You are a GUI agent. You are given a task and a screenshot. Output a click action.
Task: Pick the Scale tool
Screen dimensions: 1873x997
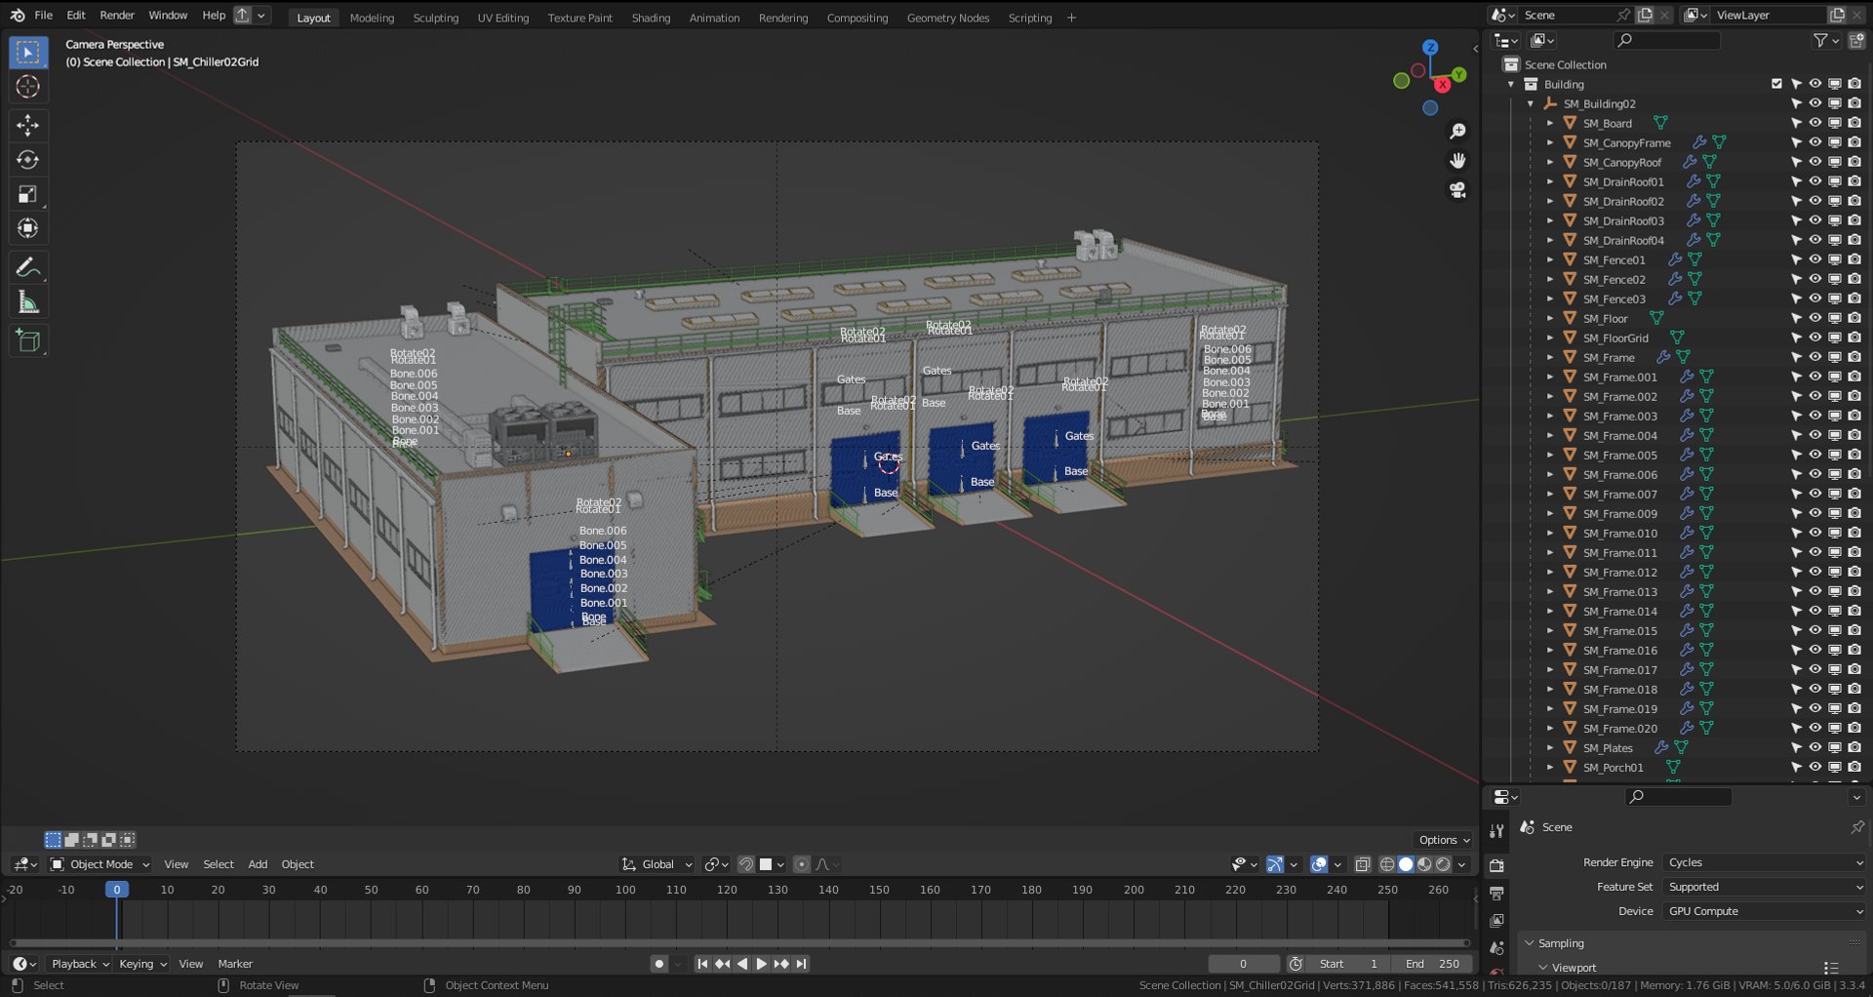click(28, 193)
